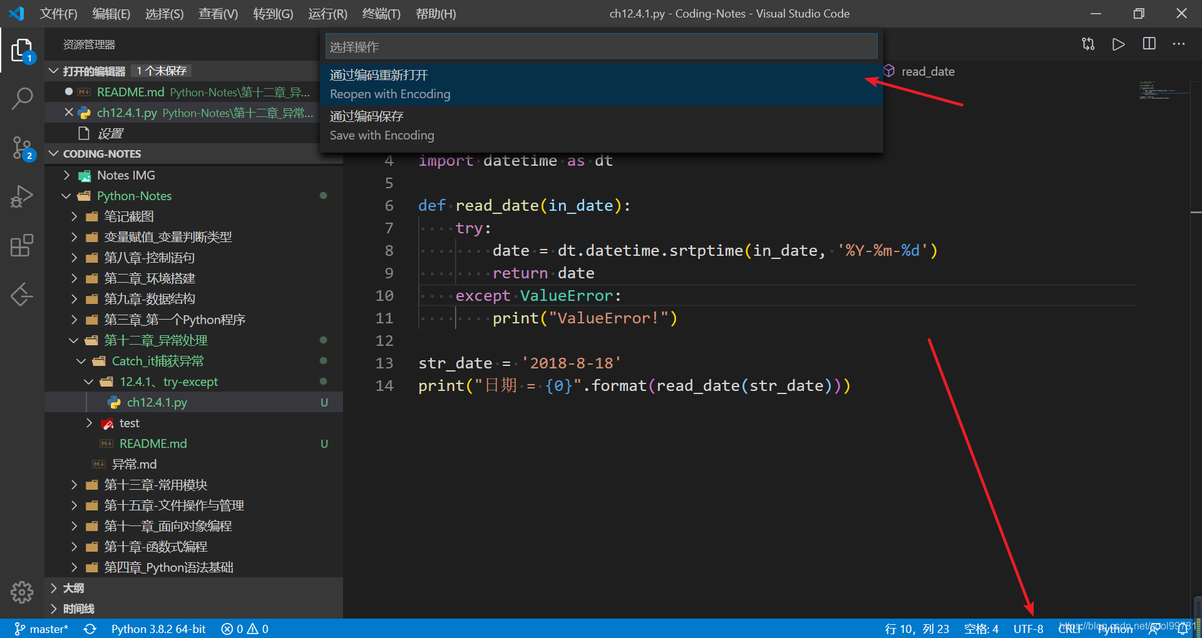Screen dimensions: 1202x638
Task: Click the CRLF end-of-line selector
Action: click(1070, 629)
